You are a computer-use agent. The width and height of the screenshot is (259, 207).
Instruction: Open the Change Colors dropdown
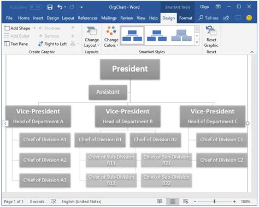click(x=111, y=37)
